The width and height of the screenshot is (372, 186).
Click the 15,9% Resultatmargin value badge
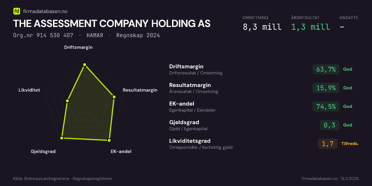(x=325, y=88)
